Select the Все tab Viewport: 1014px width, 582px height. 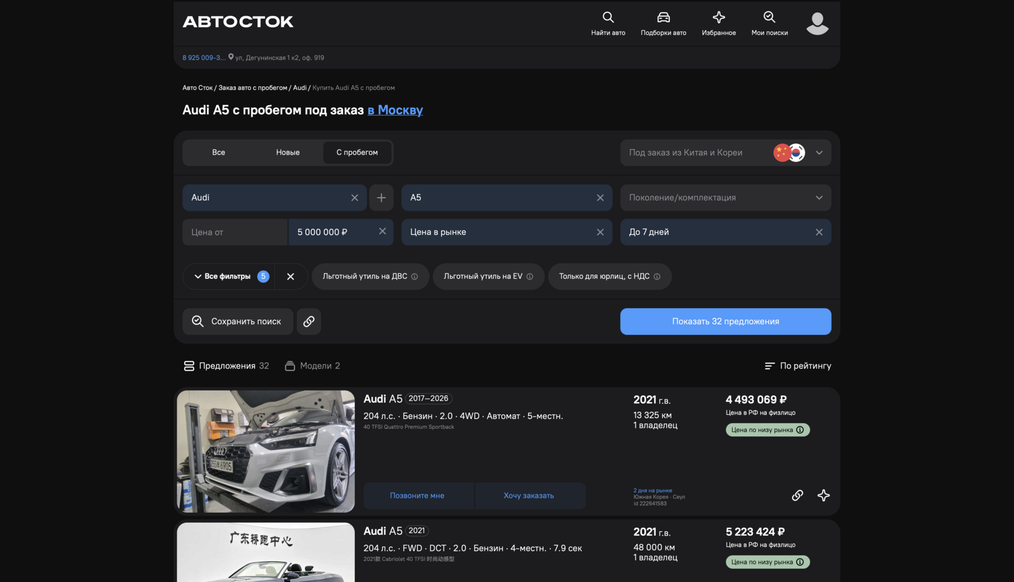tap(218, 153)
